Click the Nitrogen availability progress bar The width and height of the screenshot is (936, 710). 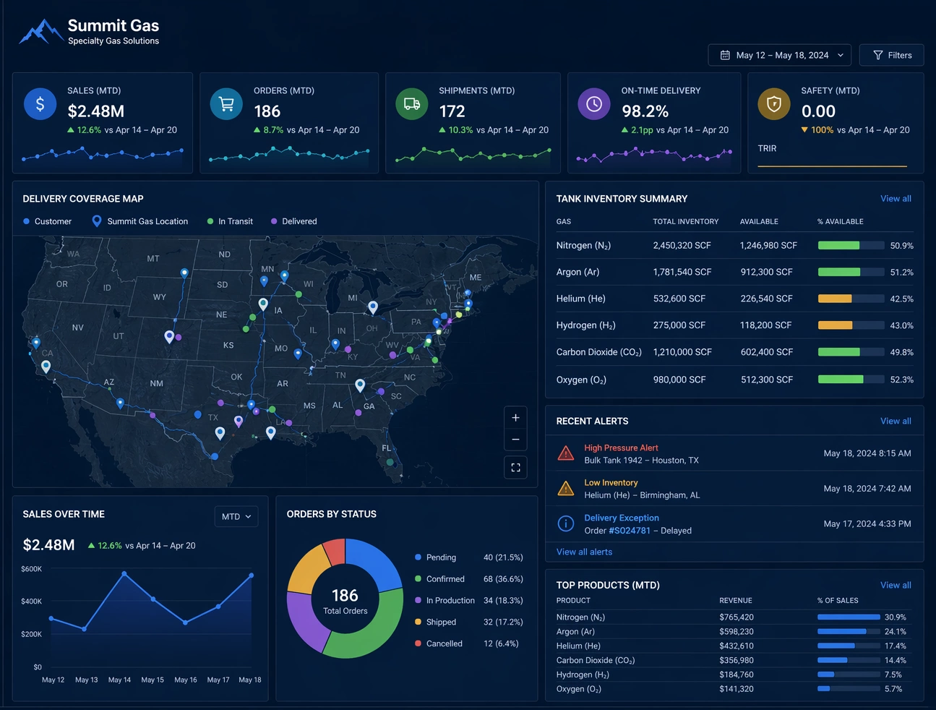coord(851,245)
